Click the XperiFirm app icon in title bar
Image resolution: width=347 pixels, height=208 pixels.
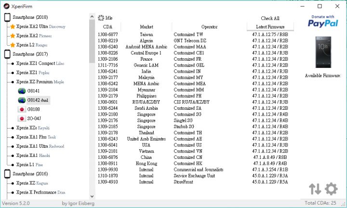pyautogui.click(x=6, y=6)
